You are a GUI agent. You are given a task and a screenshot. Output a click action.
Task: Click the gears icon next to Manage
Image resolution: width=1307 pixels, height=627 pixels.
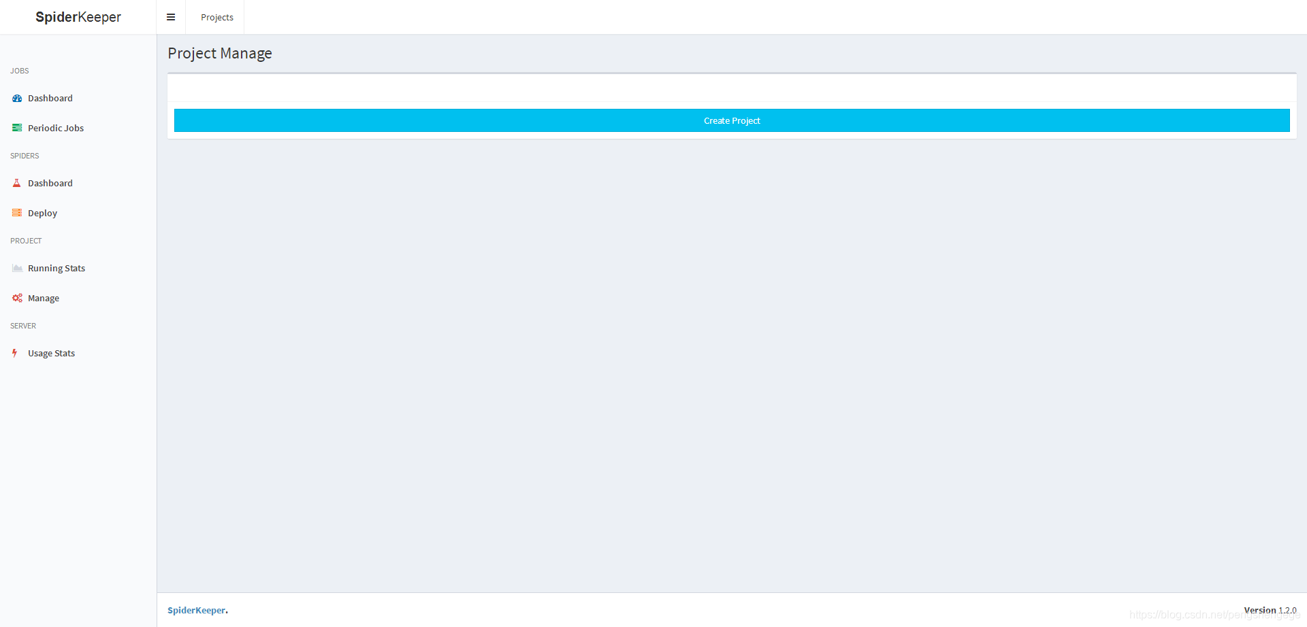(x=16, y=298)
